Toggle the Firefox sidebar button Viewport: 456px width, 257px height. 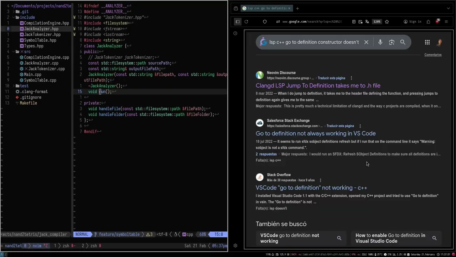click(238, 21)
